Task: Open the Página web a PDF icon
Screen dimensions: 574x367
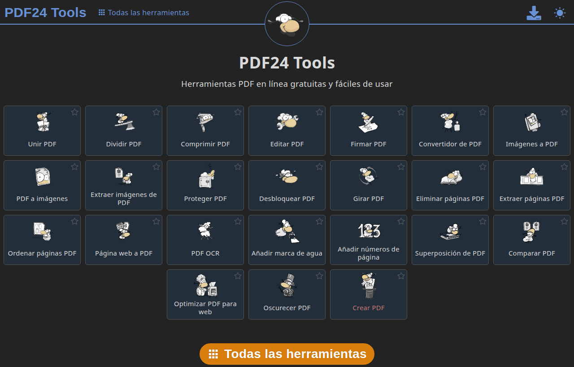Action: tap(124, 230)
